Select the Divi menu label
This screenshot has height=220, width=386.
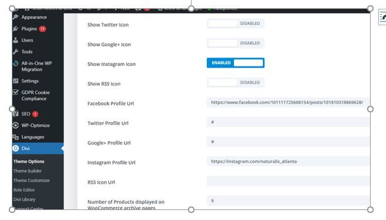tap(25, 148)
